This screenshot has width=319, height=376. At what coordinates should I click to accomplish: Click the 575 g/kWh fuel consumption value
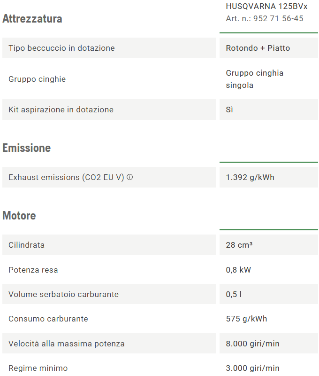246,319
